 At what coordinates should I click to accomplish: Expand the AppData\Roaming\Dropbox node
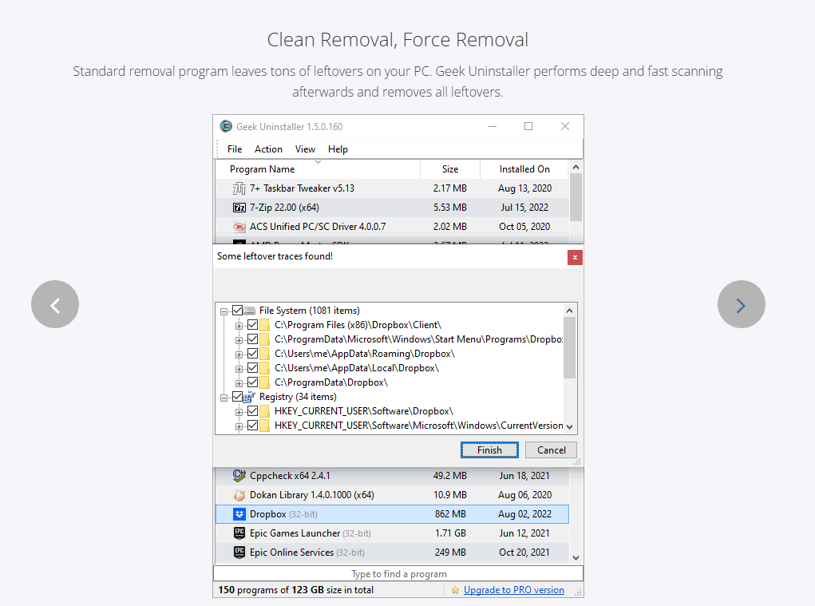pos(239,355)
